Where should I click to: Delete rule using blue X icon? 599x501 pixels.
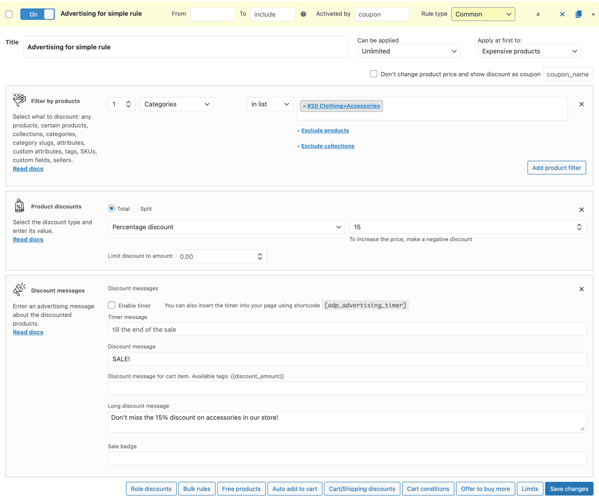(562, 14)
